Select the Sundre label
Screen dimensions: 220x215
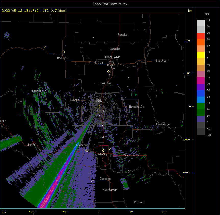coord(75,100)
